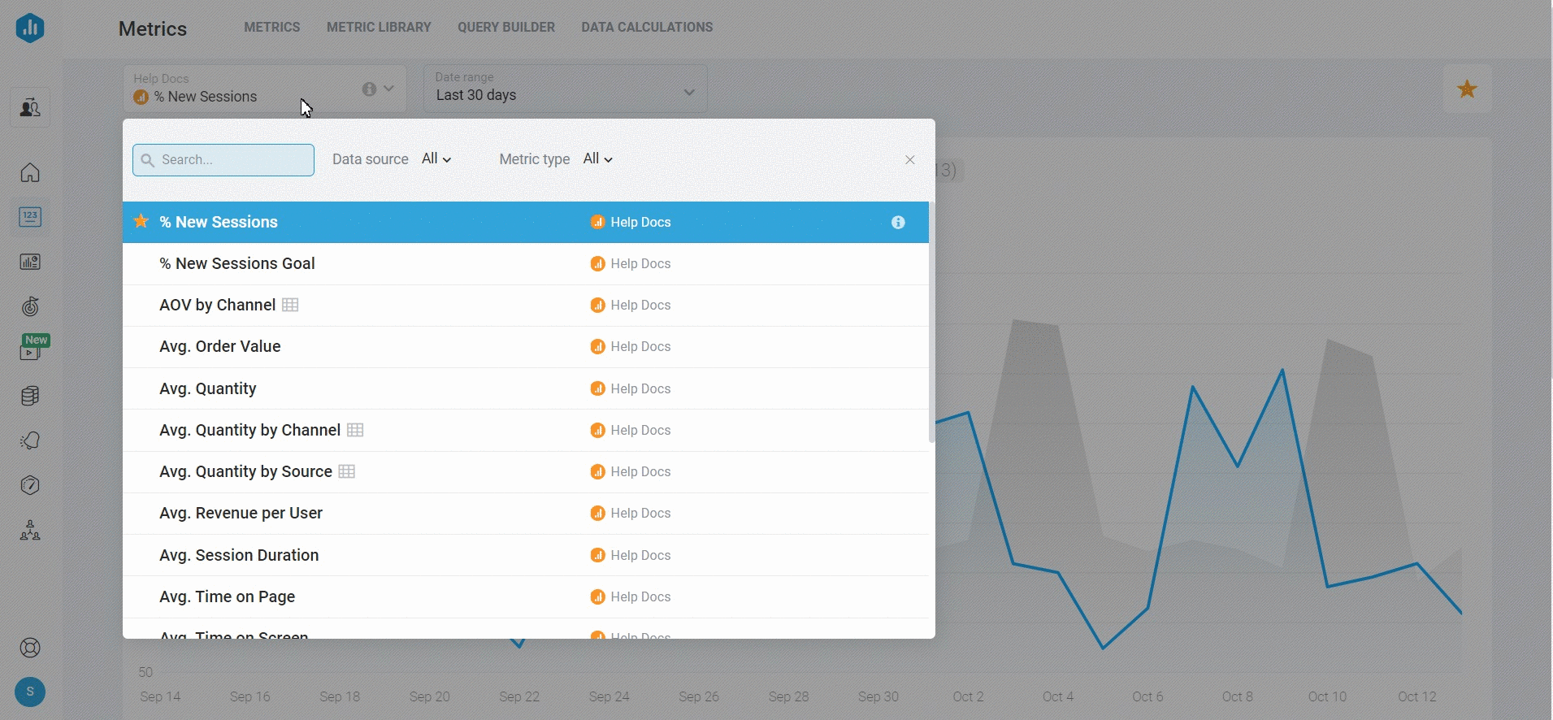
Task: Open the help lifebuoy icon
Action: tap(30, 648)
